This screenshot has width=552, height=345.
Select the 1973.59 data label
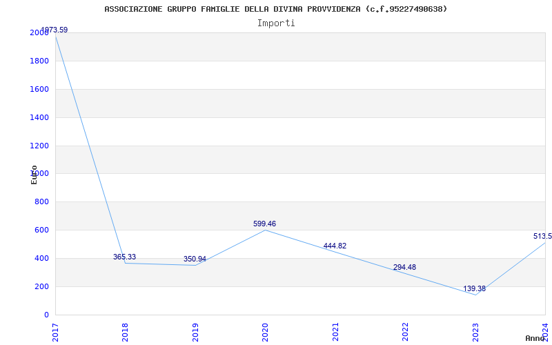tap(55, 30)
